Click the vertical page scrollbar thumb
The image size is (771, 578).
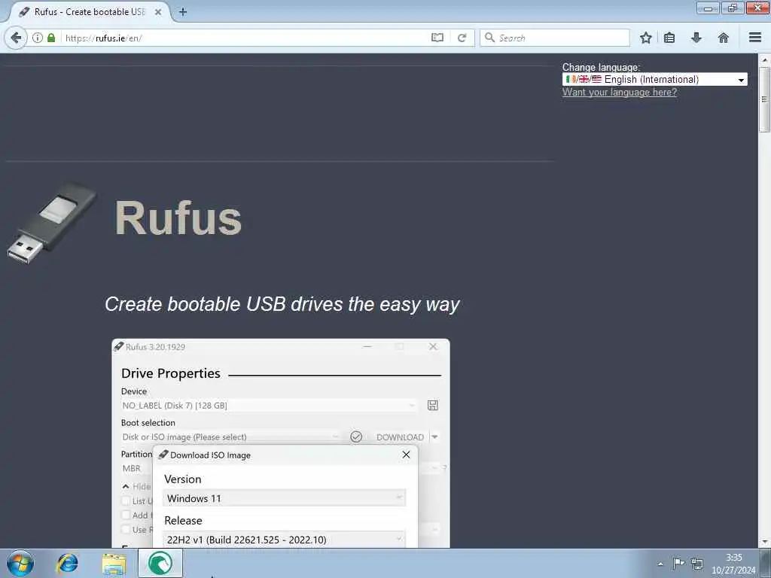coord(764,100)
